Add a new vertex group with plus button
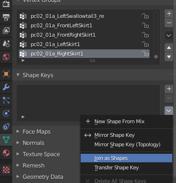176x183 pixels. (x=169, y=14)
